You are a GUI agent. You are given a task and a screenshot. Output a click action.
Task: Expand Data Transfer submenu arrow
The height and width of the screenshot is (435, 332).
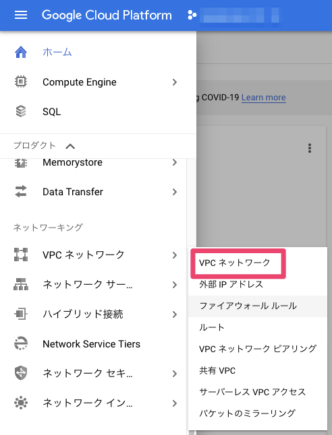click(175, 192)
